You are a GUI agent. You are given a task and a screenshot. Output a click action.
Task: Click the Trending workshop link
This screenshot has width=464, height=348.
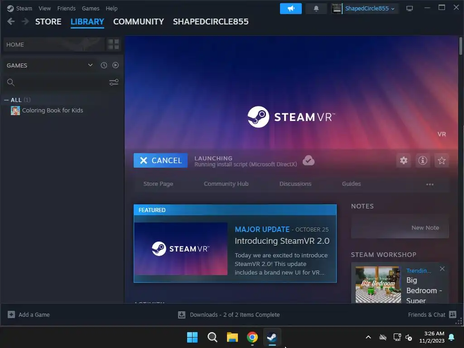click(418, 271)
